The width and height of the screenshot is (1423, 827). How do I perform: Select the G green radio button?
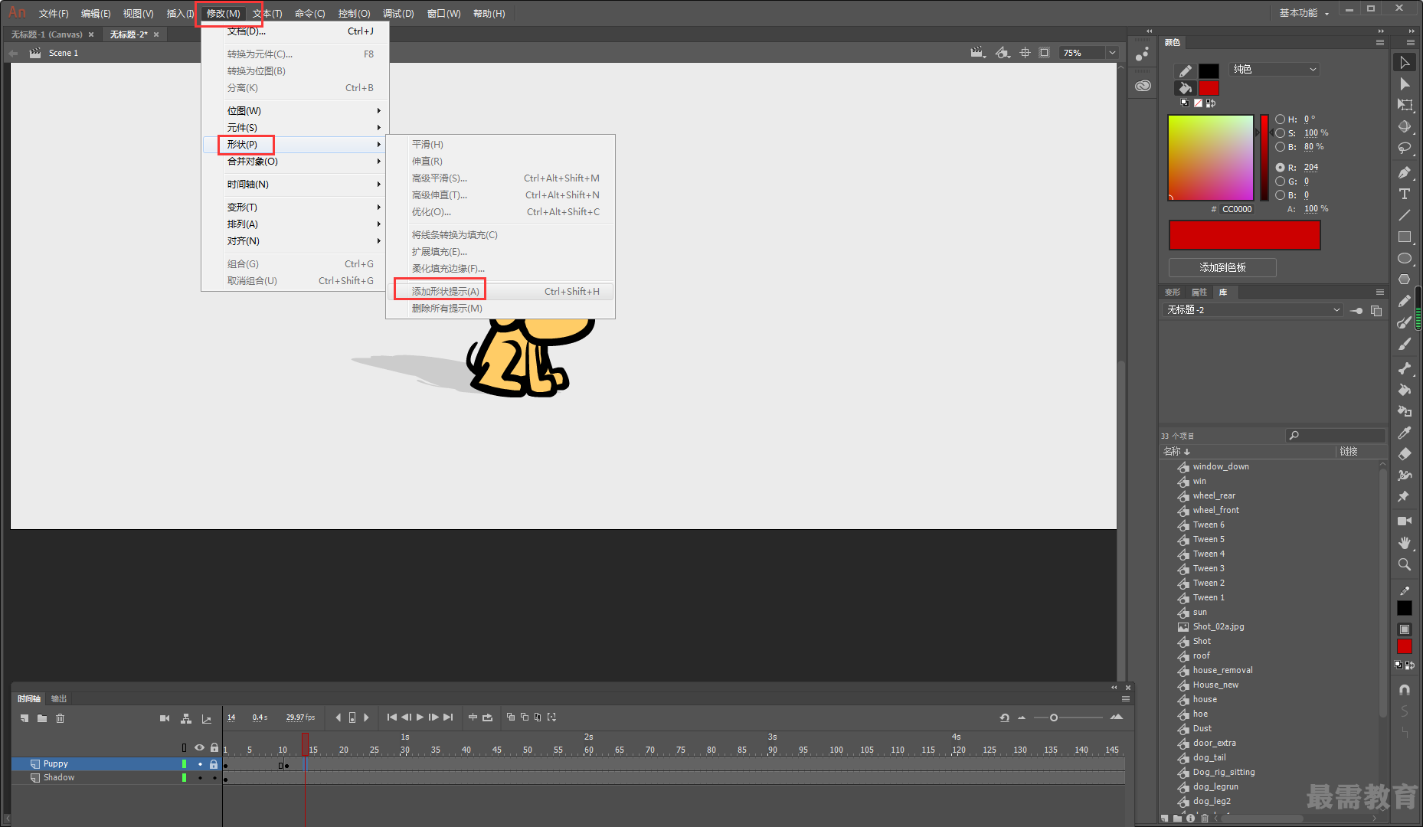tap(1280, 181)
